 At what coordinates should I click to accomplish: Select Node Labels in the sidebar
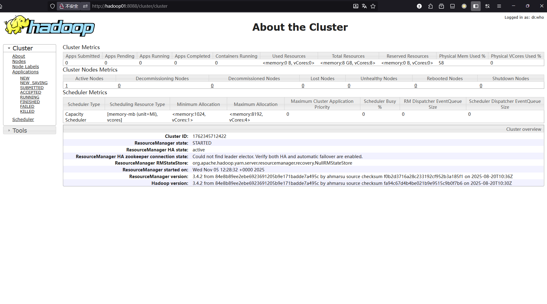(25, 66)
